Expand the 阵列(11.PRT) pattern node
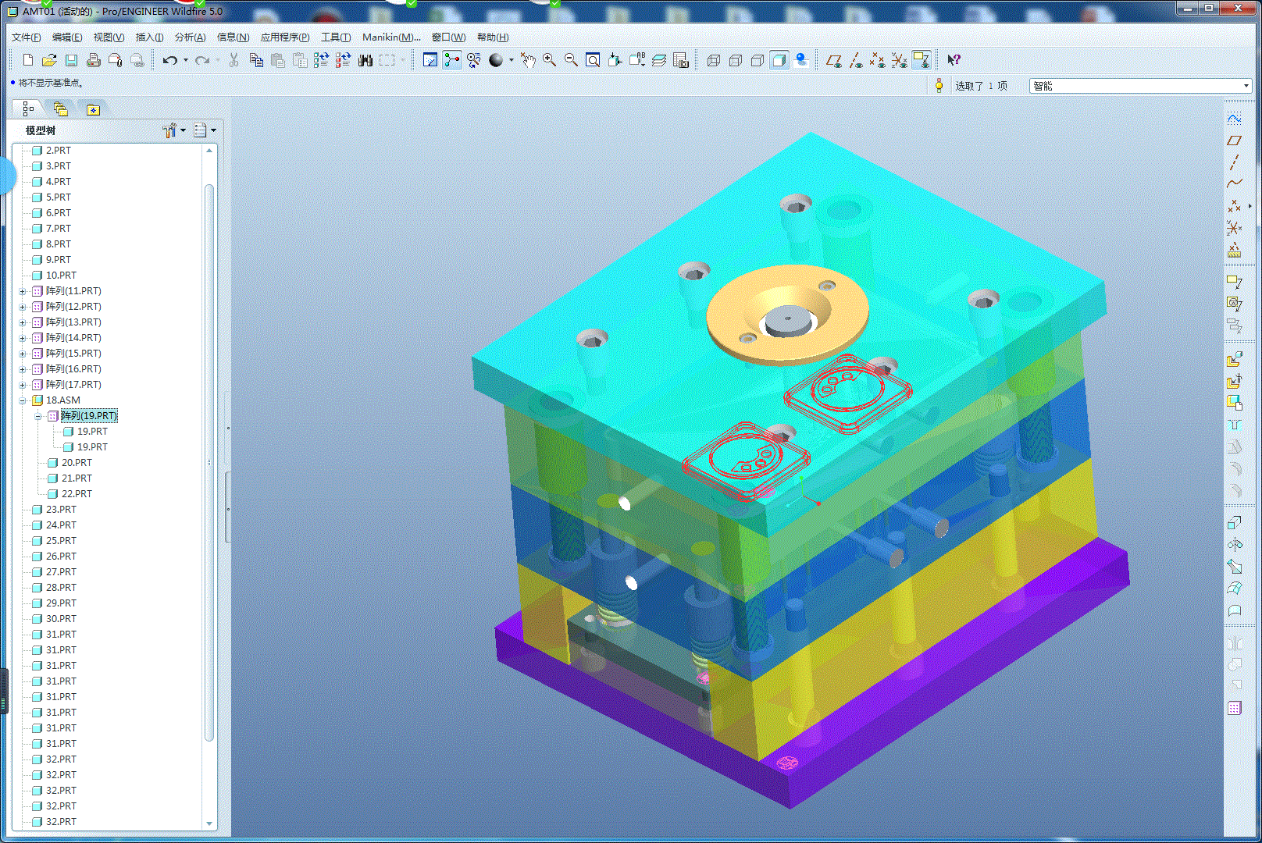The height and width of the screenshot is (843, 1262). pyautogui.click(x=23, y=291)
